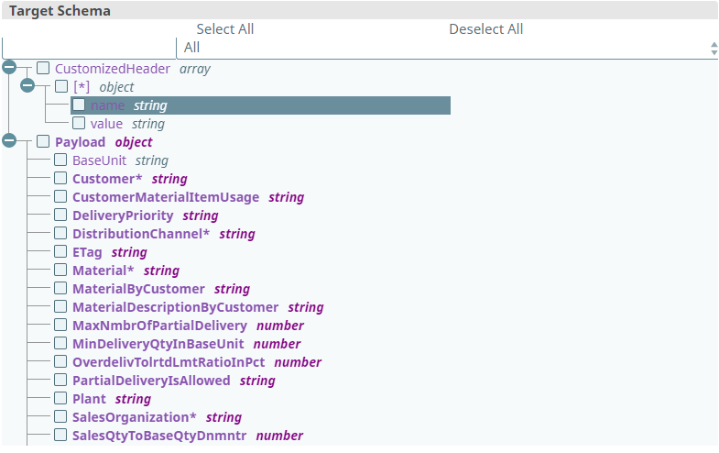
Task: Collapse the Payload object node
Action: (9, 140)
